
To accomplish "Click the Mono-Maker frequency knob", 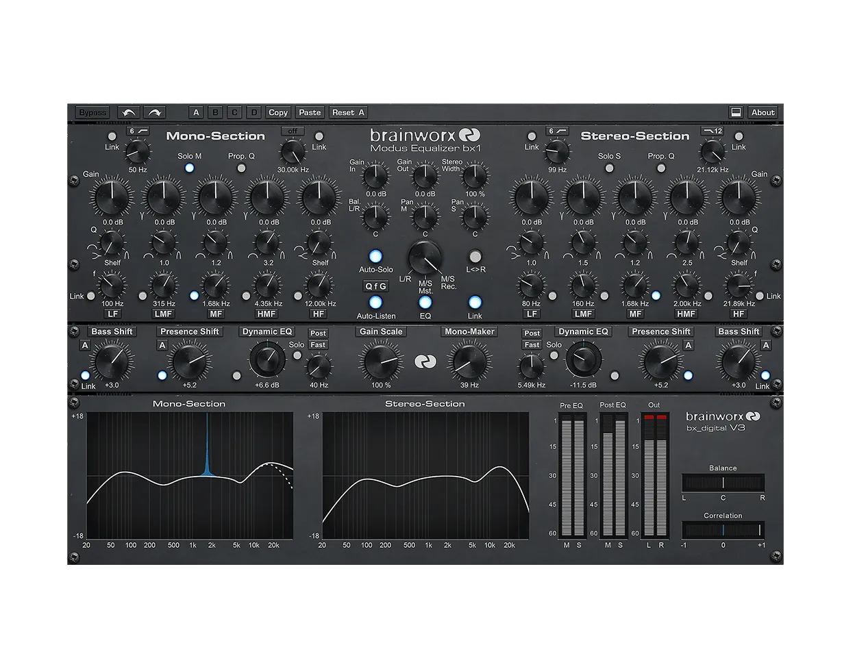I will 469,361.
